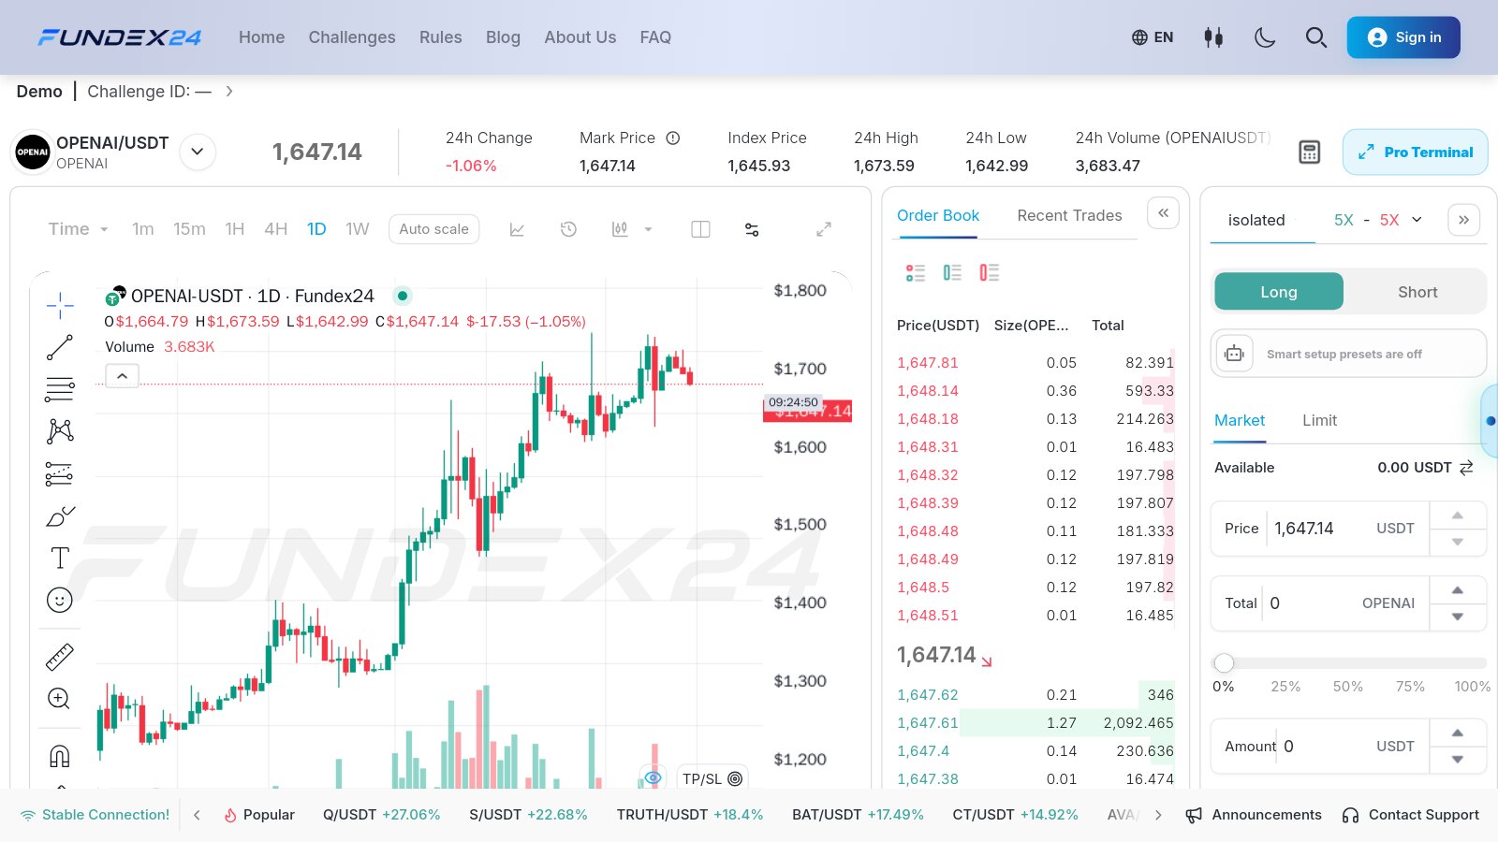Viewport: 1498px width, 842px height.
Task: Open the site search icon
Action: point(1316,37)
